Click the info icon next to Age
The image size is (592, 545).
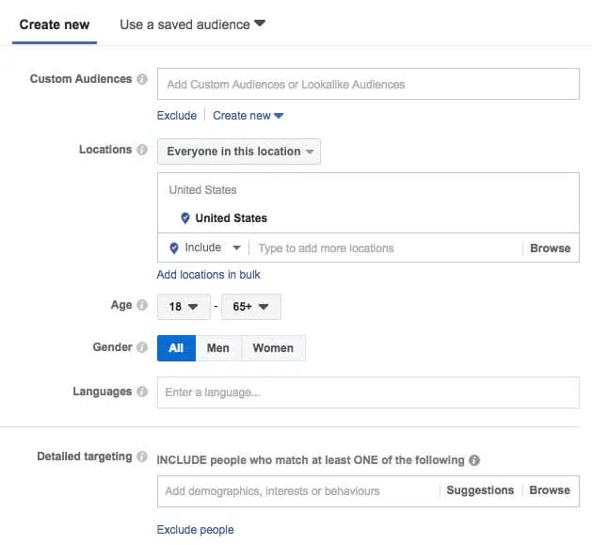click(x=142, y=306)
